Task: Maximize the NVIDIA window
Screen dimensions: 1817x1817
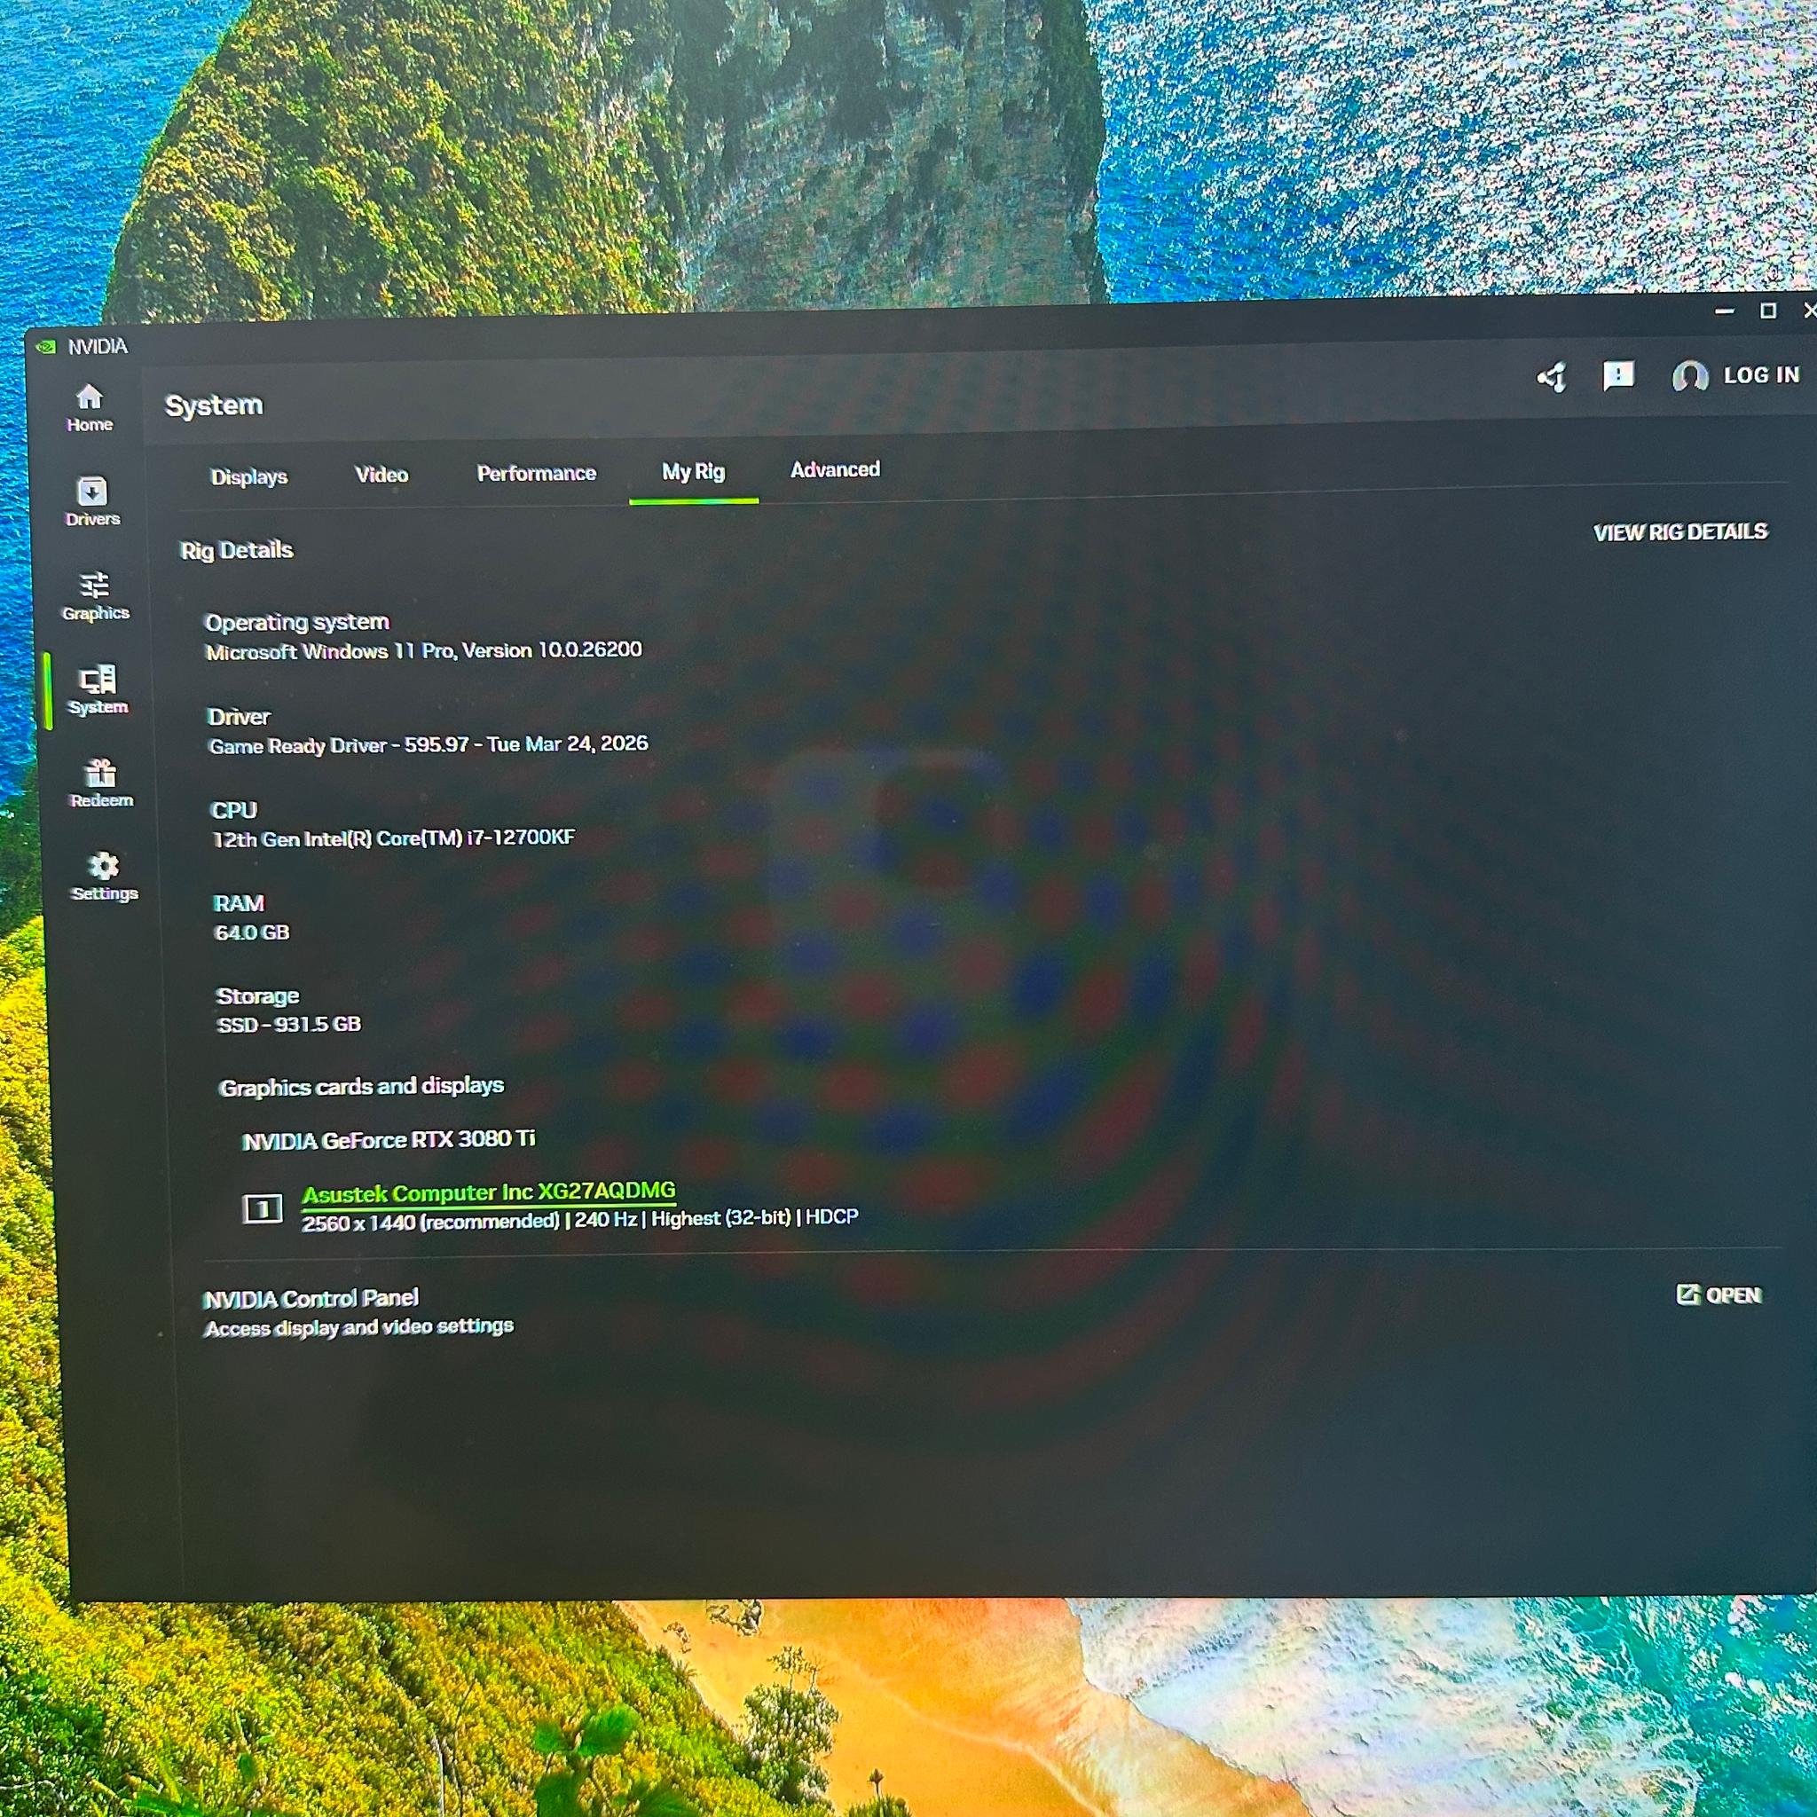Action: pyautogui.click(x=1768, y=311)
